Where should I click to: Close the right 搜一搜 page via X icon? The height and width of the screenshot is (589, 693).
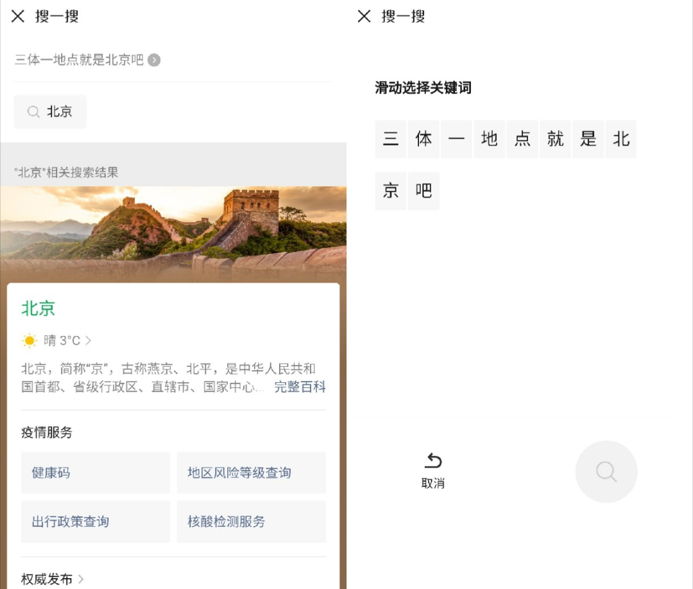pos(363,16)
